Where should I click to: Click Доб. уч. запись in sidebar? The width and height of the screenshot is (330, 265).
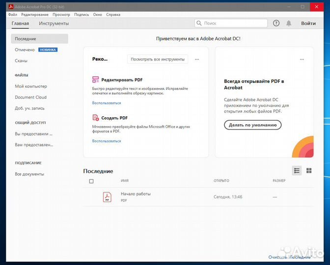[29, 108]
